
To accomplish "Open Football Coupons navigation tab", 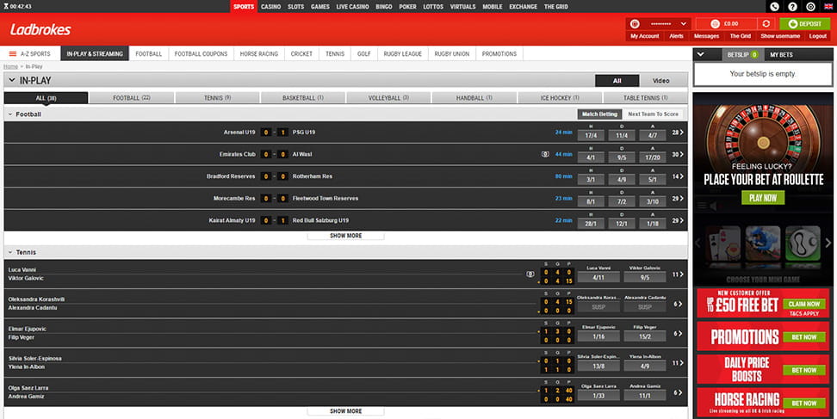I will [x=201, y=54].
